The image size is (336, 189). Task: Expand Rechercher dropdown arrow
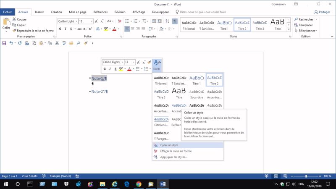(317, 19)
